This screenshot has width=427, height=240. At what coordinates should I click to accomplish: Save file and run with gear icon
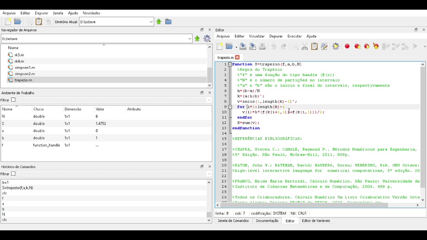point(336,46)
